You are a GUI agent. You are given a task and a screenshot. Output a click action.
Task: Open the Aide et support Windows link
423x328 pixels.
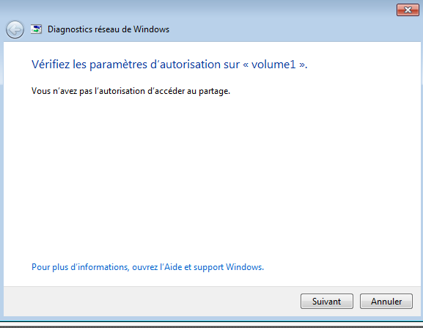147,267
